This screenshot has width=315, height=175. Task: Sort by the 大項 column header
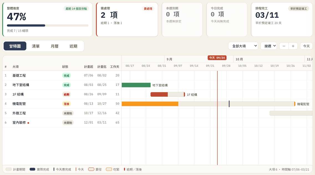pyautogui.click(x=16, y=67)
